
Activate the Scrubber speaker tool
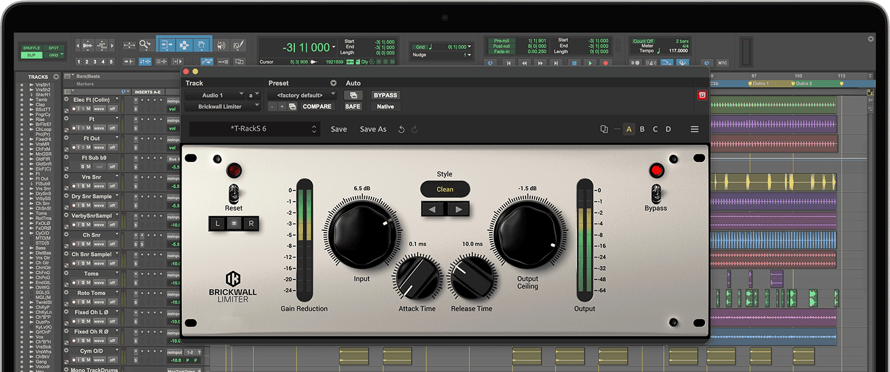(x=221, y=45)
